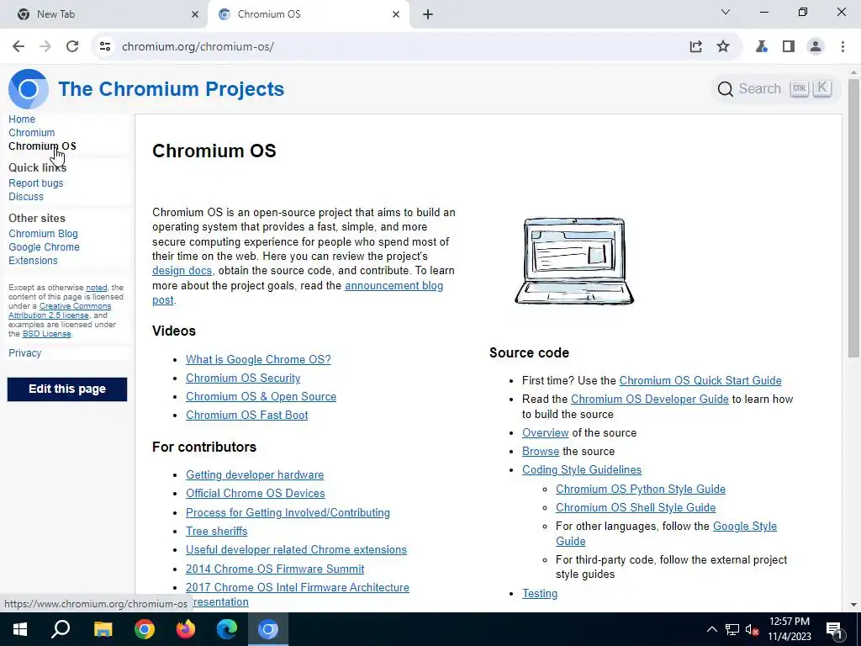This screenshot has width=861, height=646.
Task: Click the forward navigation arrow
Action: coord(45,47)
